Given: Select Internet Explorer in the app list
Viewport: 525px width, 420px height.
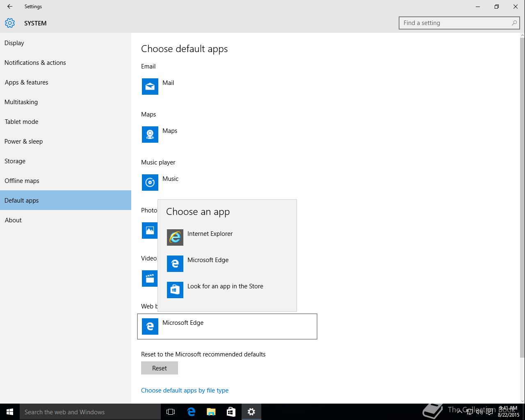Looking at the screenshot, I should coord(227,237).
